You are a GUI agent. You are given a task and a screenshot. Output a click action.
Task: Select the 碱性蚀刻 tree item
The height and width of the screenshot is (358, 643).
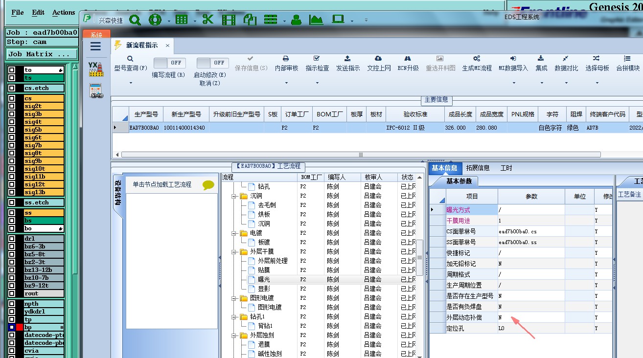pos(270,354)
